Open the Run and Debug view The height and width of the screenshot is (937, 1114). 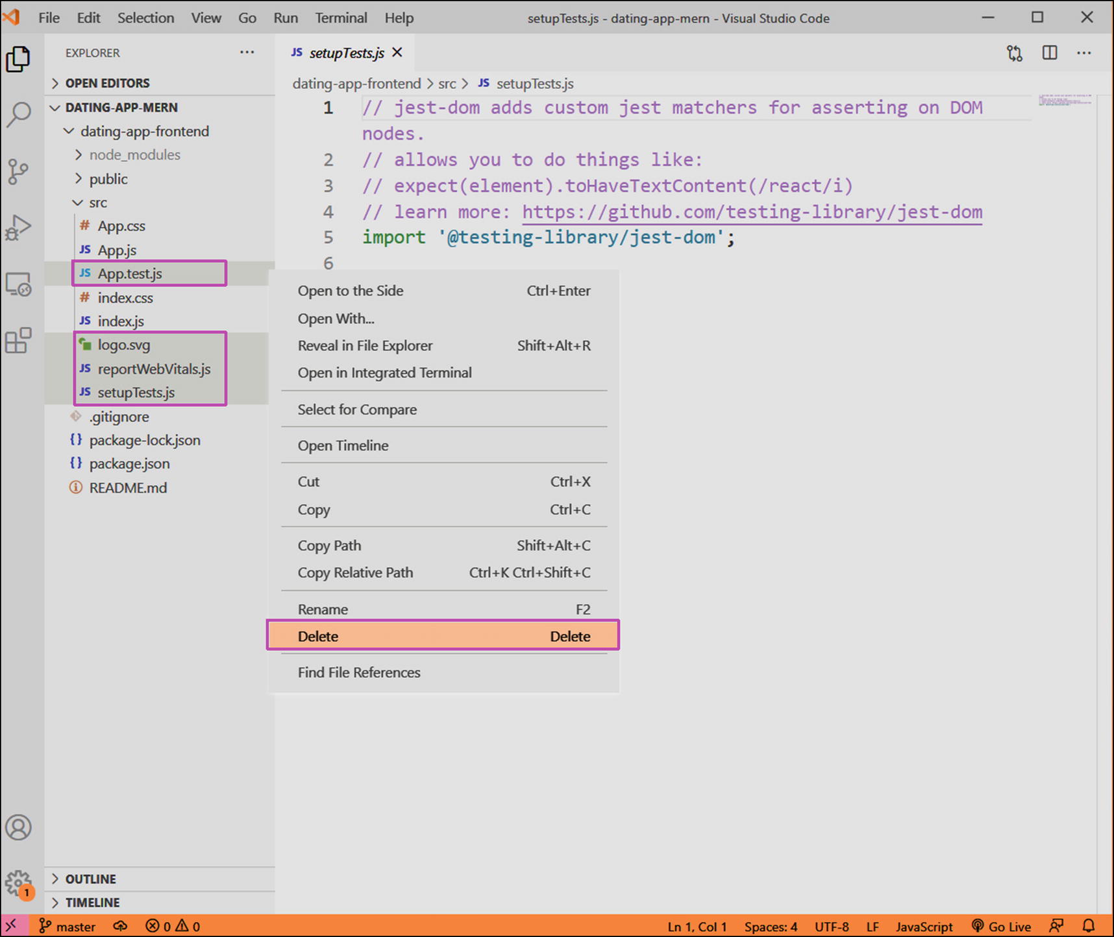coord(19,228)
